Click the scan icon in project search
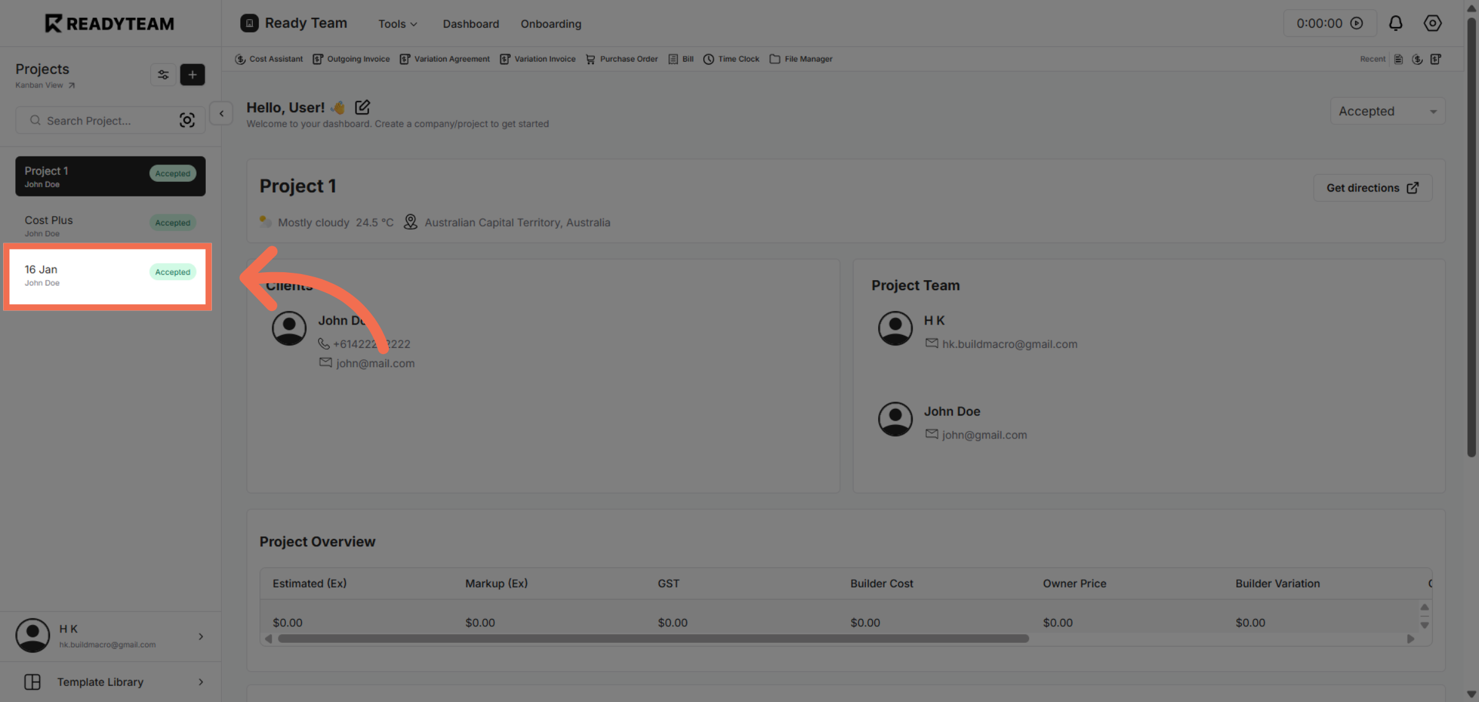 187,120
